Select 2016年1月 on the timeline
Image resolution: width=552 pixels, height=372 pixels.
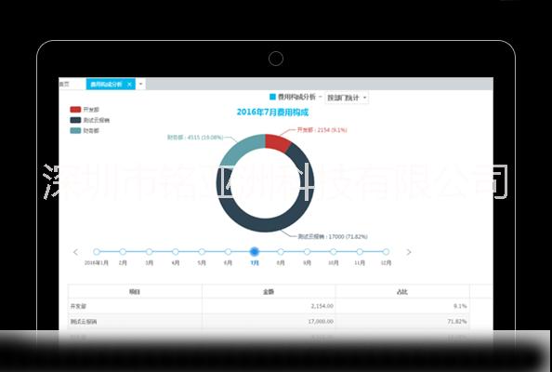click(97, 251)
